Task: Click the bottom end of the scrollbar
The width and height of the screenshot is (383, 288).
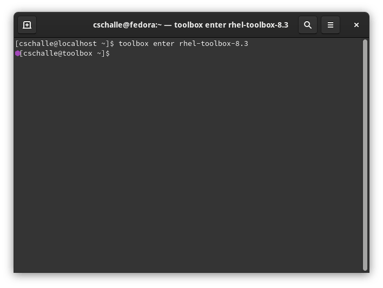Action: tap(365, 267)
